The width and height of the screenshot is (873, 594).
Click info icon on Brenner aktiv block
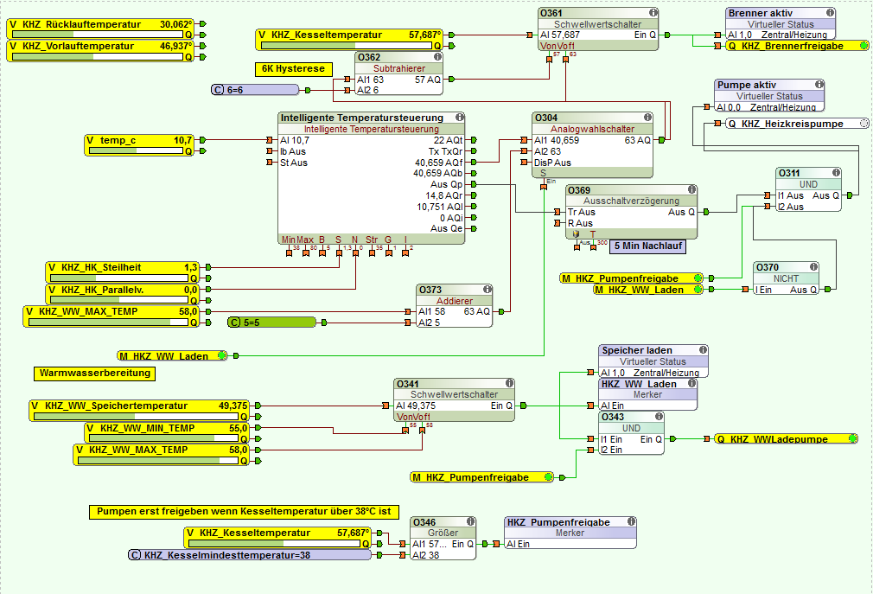[830, 12]
